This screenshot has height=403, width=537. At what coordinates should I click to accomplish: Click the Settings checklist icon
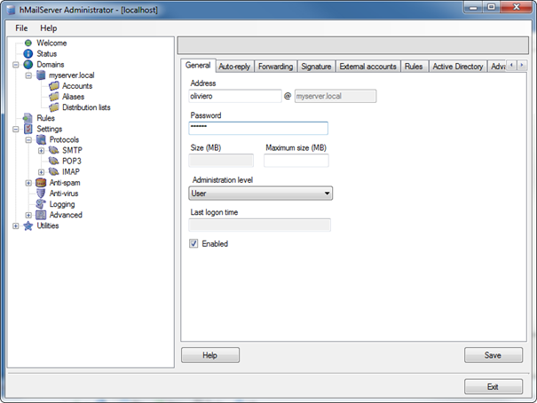28,129
